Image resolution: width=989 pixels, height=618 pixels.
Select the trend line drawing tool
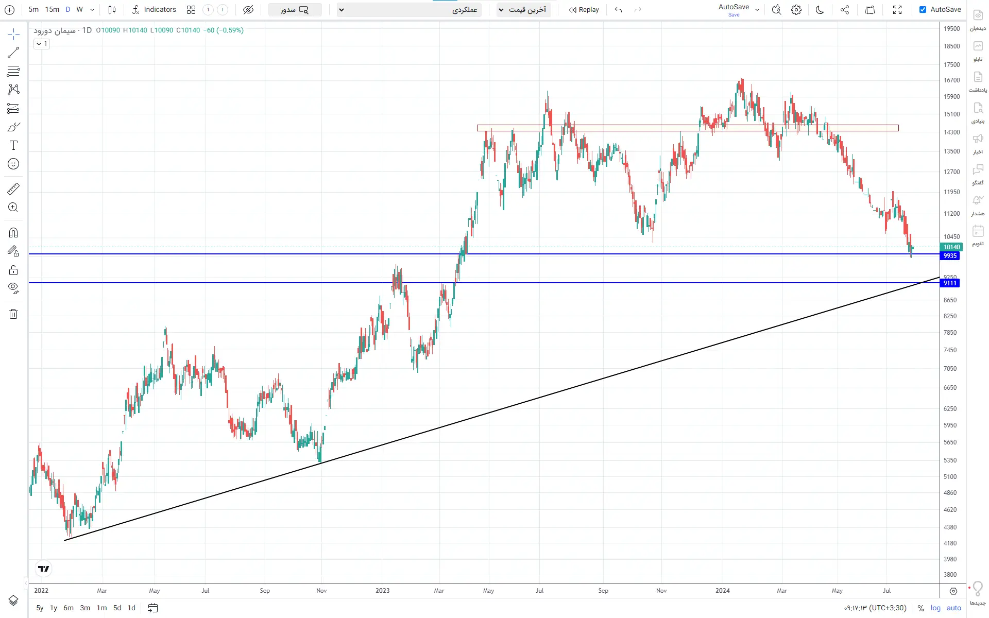click(x=13, y=53)
